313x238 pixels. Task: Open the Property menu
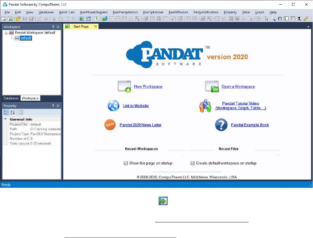click(x=230, y=12)
